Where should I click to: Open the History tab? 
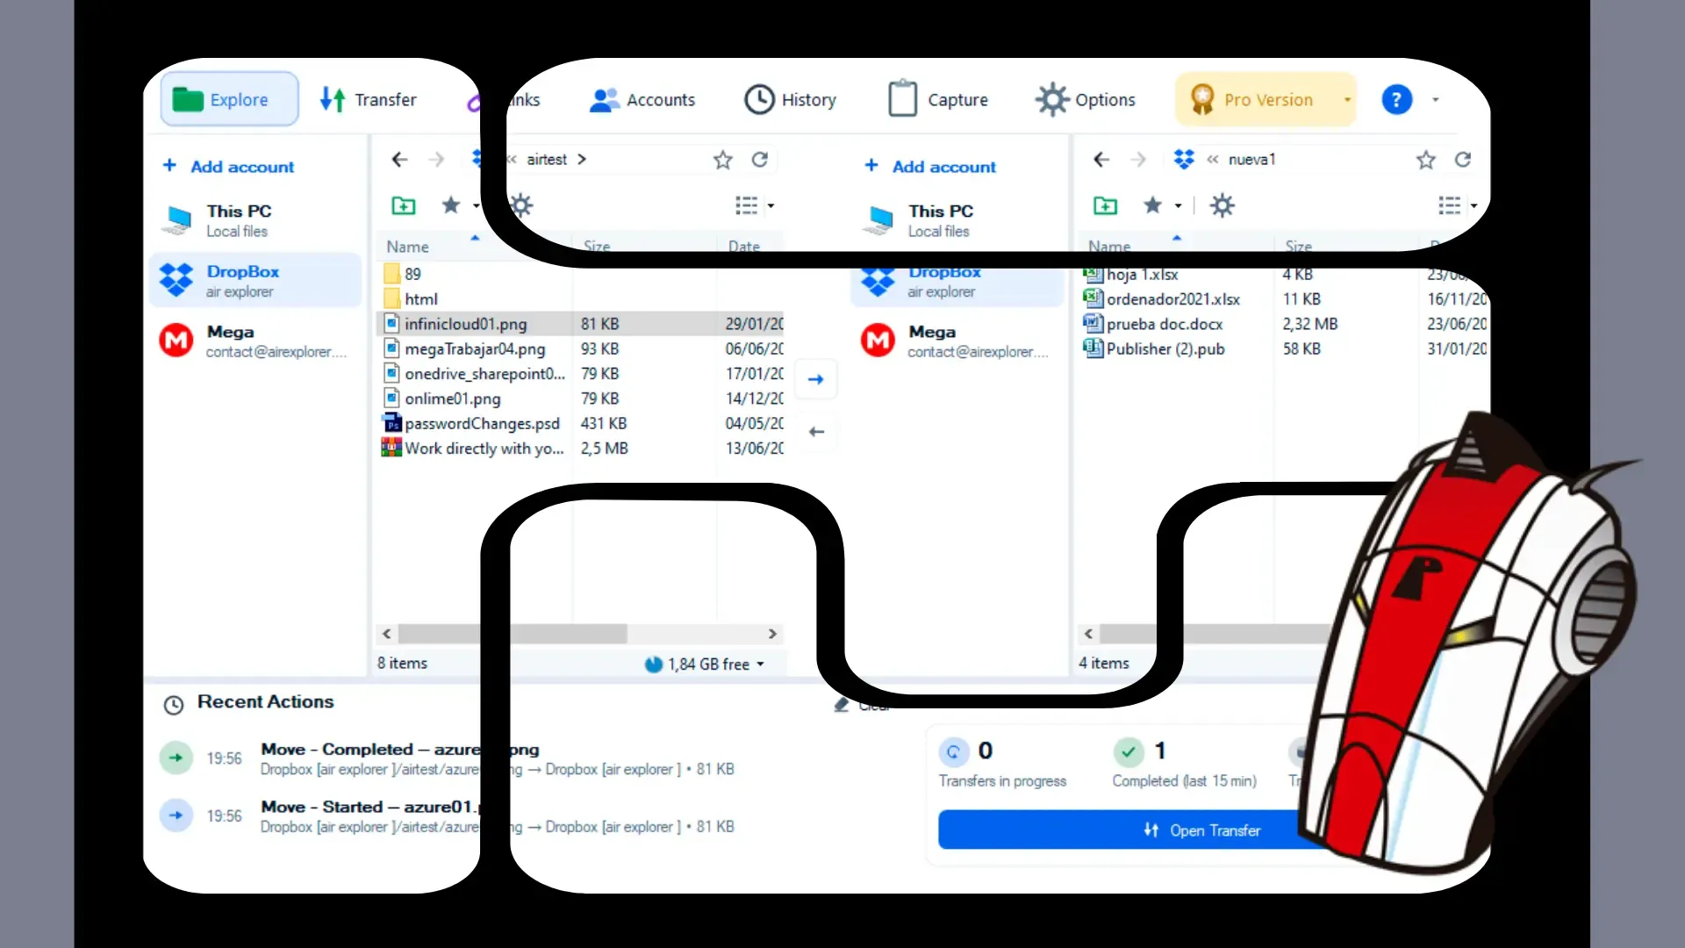[x=790, y=100]
